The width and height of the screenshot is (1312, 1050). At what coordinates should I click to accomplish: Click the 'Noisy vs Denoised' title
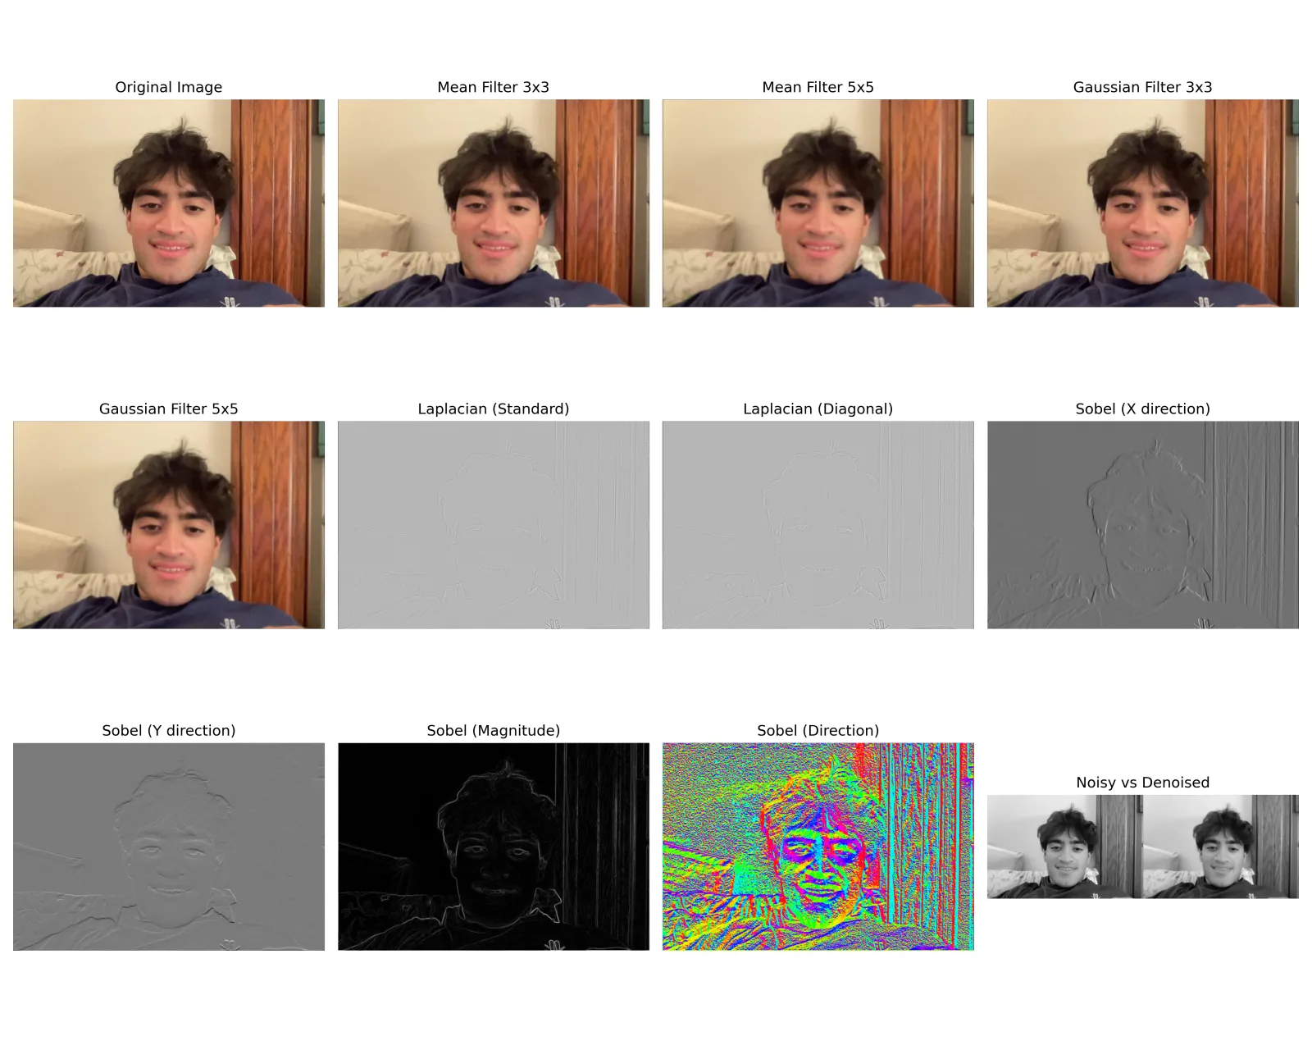point(1143,783)
